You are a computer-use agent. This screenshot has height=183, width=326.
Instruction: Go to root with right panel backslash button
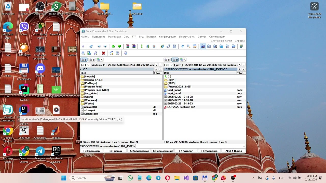(x=240, y=65)
